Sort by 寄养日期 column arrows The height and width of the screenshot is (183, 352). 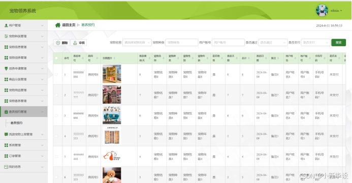(266, 58)
